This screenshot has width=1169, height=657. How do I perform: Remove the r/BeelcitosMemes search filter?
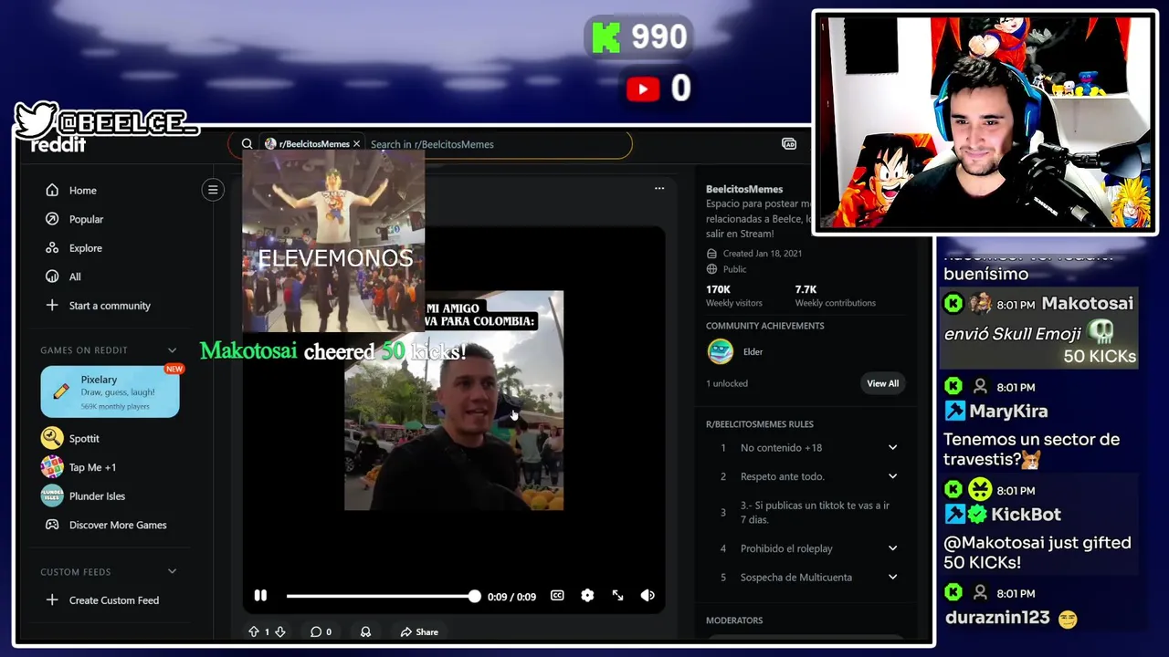[x=356, y=144]
